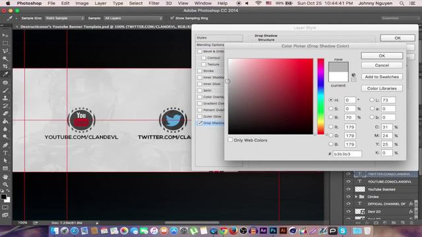Open the Layer menu
The height and width of the screenshot is (237, 422).
click(100, 3)
